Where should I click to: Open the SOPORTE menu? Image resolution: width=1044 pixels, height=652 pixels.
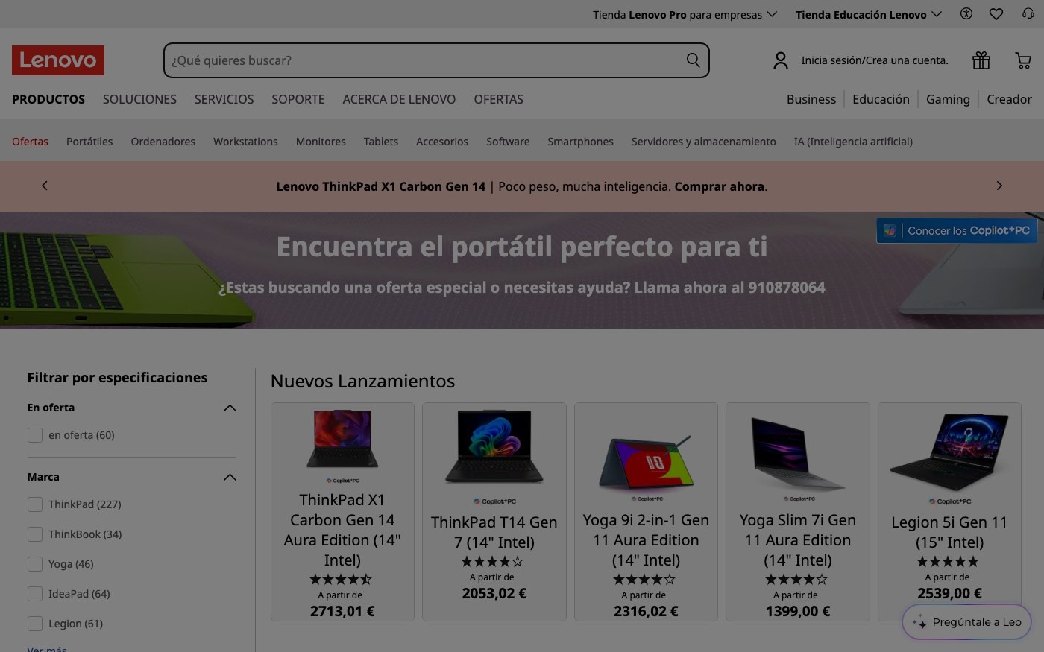coord(298,99)
